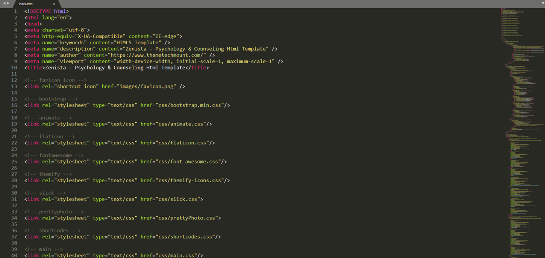The height and width of the screenshot is (258, 545).
Task: Click the themify comment line
Action: click(48, 174)
